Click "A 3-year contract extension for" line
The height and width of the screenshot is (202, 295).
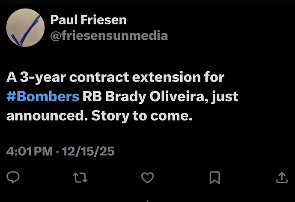pos(116,78)
